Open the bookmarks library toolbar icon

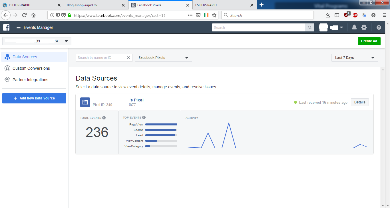coord(328,15)
